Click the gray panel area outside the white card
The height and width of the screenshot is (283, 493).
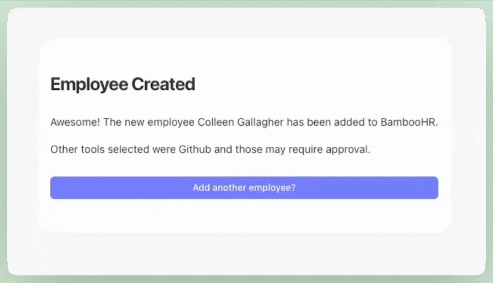tap(244, 253)
